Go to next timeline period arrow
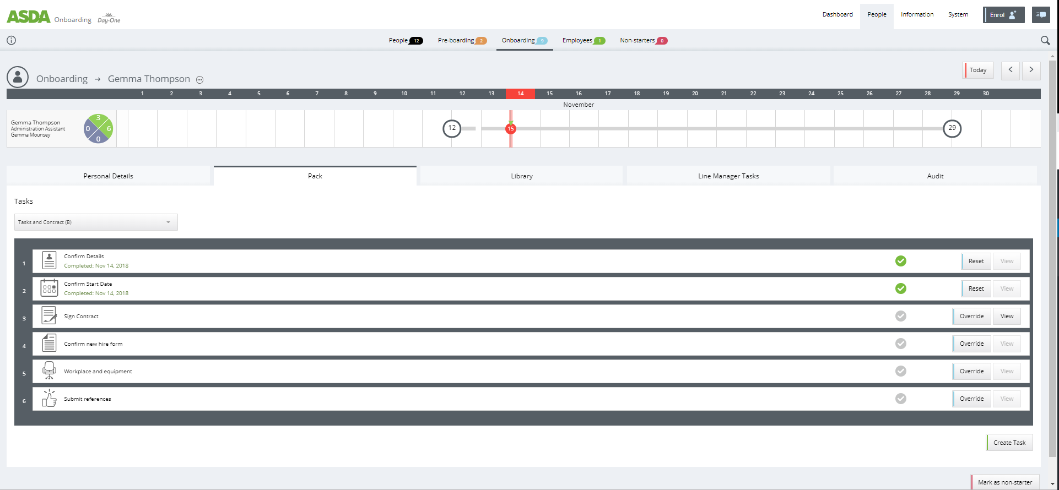The image size is (1059, 490). coord(1031,70)
